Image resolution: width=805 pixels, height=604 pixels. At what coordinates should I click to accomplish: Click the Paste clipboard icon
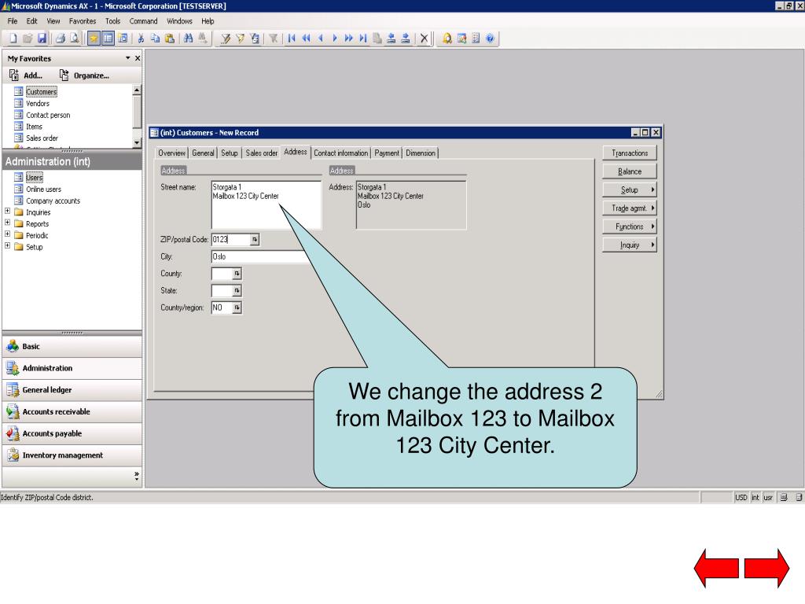click(x=170, y=38)
